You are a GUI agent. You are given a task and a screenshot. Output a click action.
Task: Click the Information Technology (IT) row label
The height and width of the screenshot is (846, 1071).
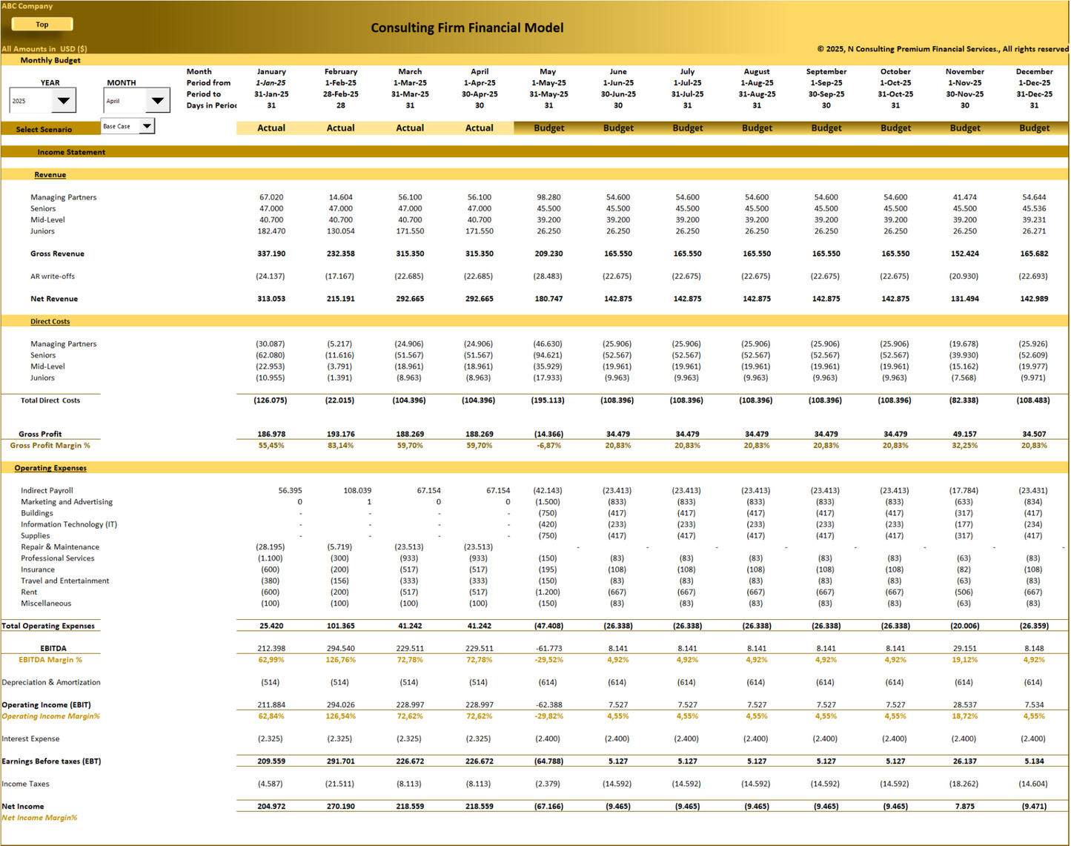click(69, 525)
